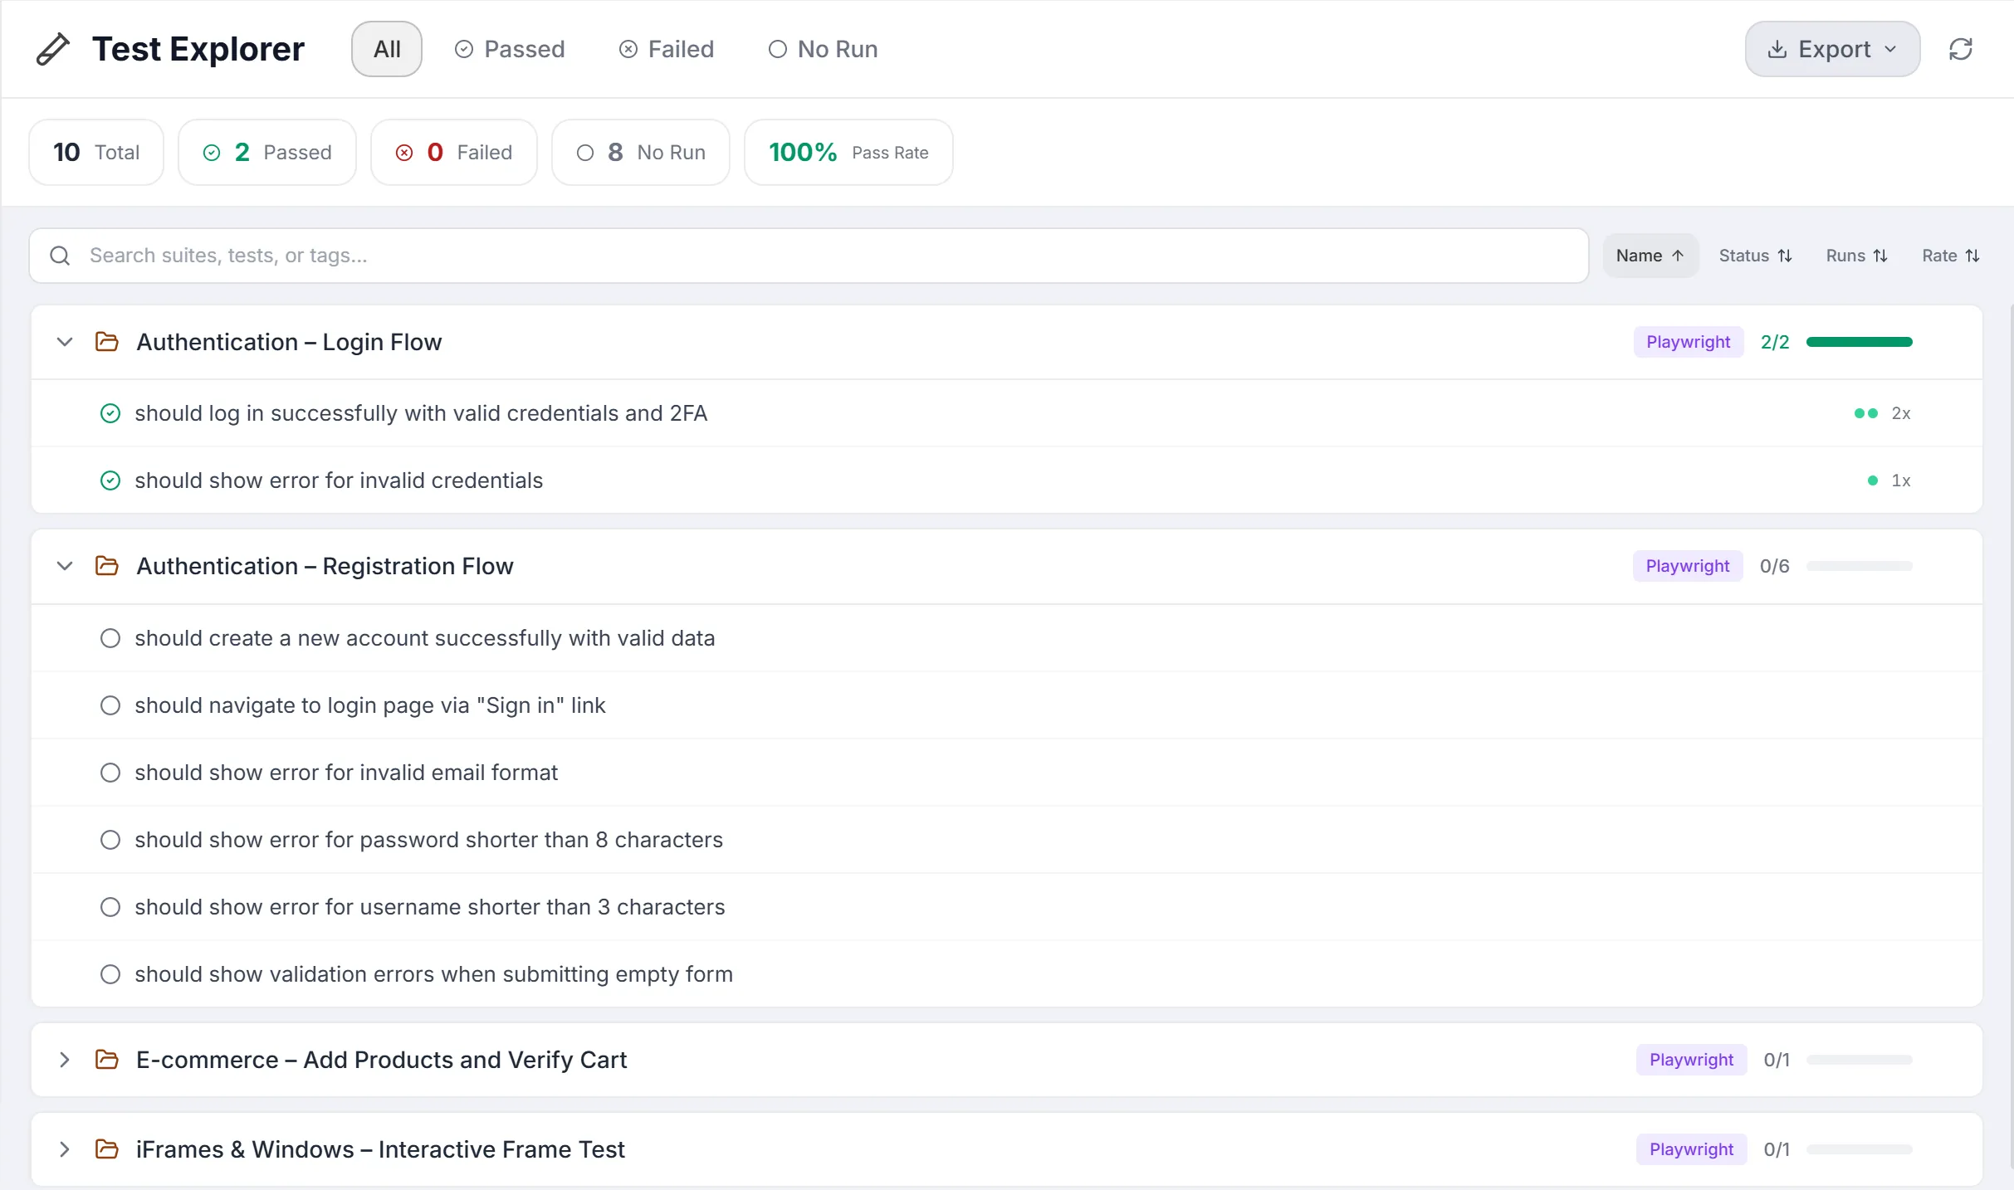Open test 'should show error for invalid credentials'

[x=1006, y=480]
